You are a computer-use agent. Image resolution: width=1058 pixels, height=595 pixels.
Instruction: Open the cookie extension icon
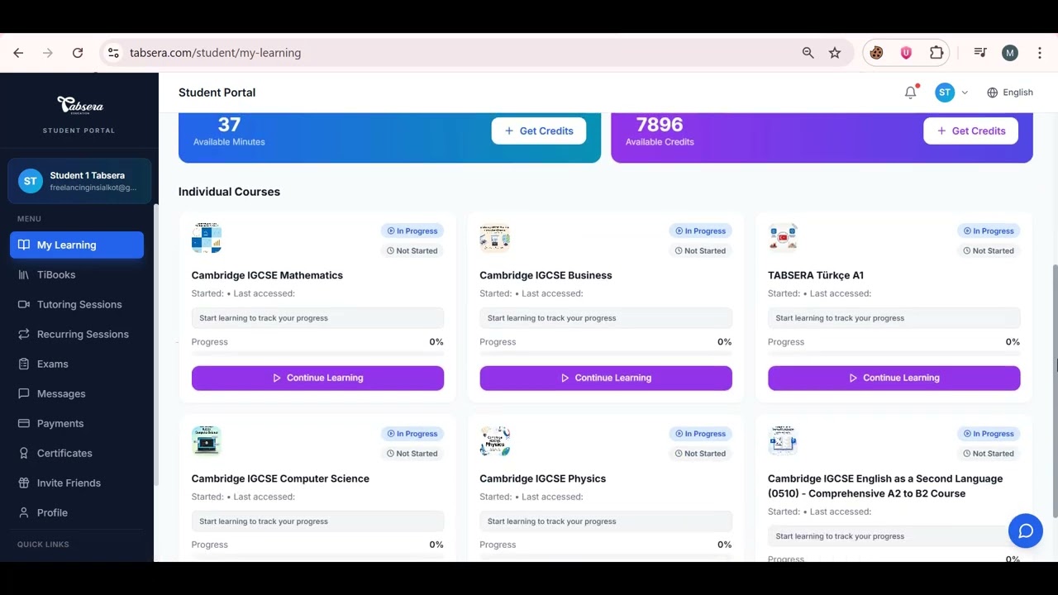pyautogui.click(x=876, y=53)
